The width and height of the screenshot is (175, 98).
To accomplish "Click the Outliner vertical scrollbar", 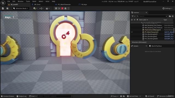I will click(x=174, y=30).
